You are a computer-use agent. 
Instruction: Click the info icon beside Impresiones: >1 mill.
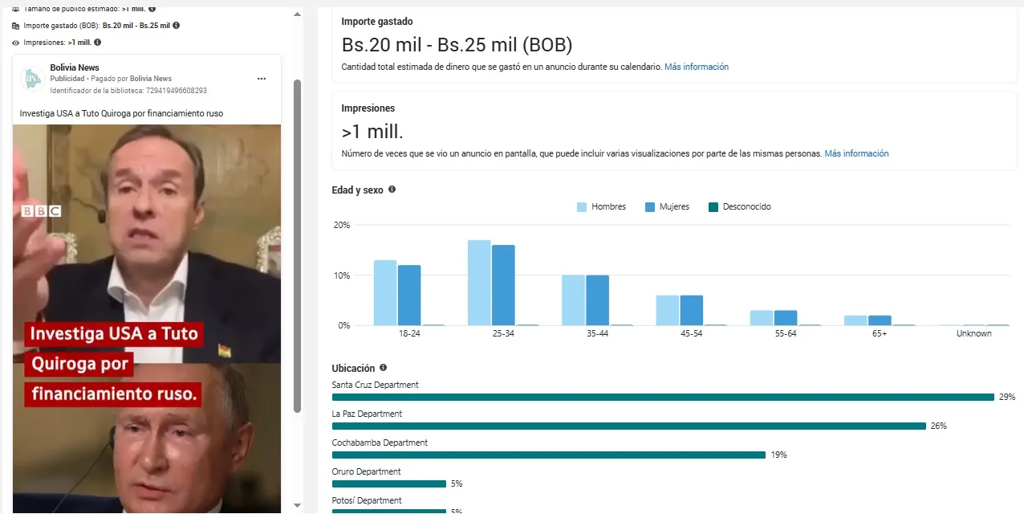[x=97, y=42]
